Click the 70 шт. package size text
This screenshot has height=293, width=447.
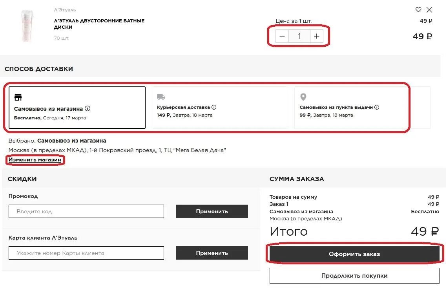point(61,38)
